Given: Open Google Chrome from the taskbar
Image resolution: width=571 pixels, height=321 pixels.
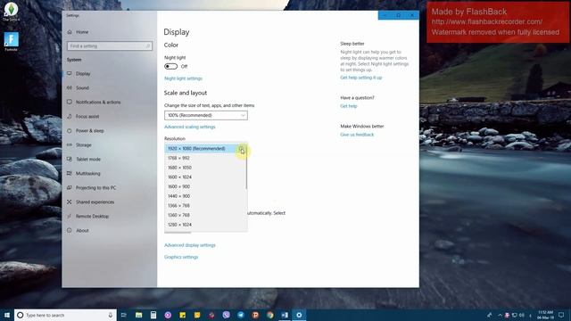Looking at the screenshot, I should [269, 315].
